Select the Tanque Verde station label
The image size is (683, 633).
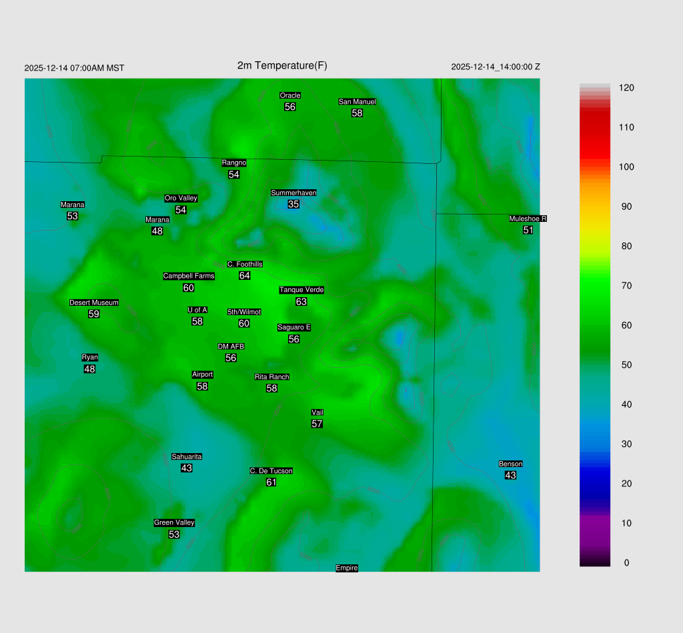pos(301,290)
